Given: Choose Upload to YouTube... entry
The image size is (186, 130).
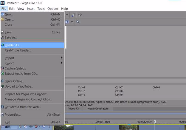Looking at the screenshot, I should pyautogui.click(x=32, y=86).
